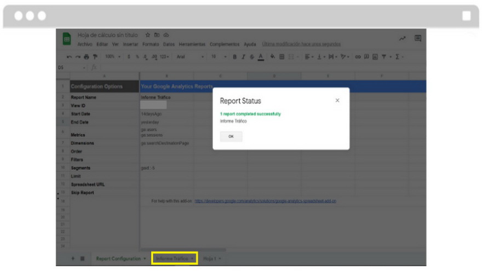Click the move-to-folder icon beside the title
This screenshot has width=482, height=271.
click(157, 35)
